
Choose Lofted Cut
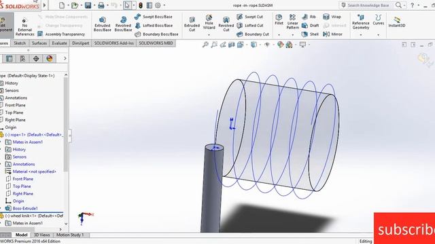(x=250, y=26)
